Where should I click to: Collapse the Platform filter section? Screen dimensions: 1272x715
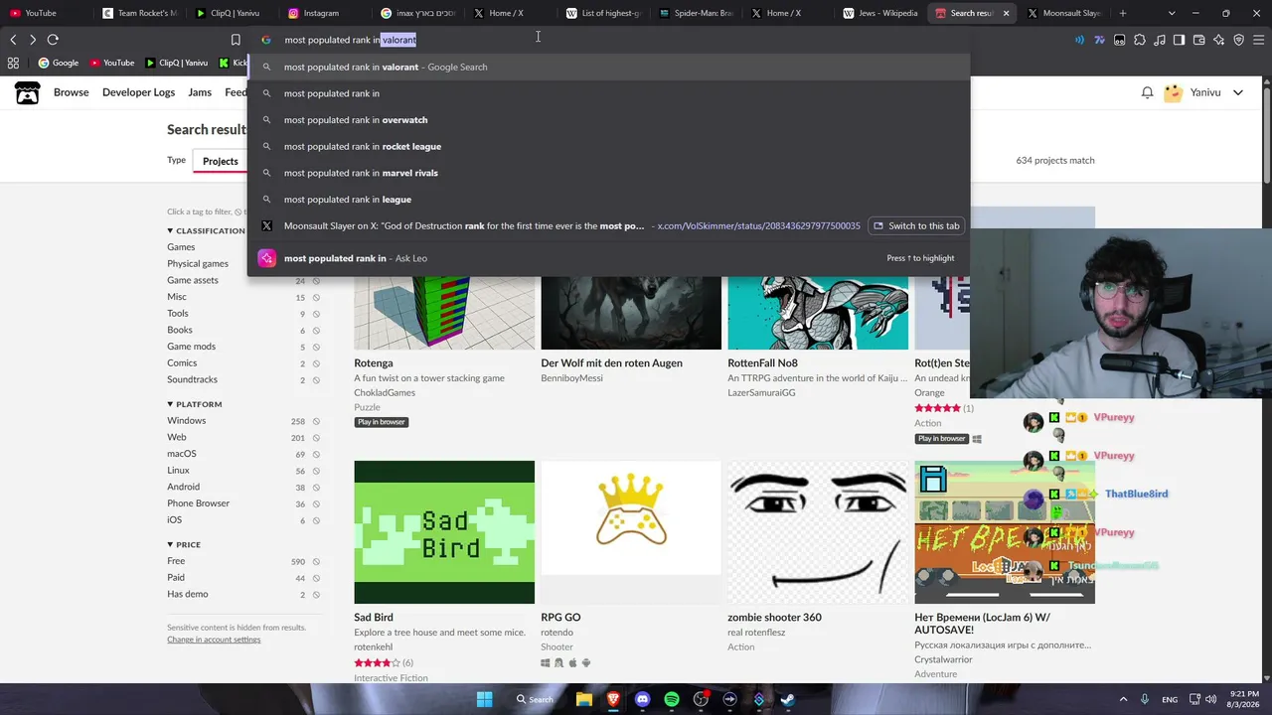[195, 404]
